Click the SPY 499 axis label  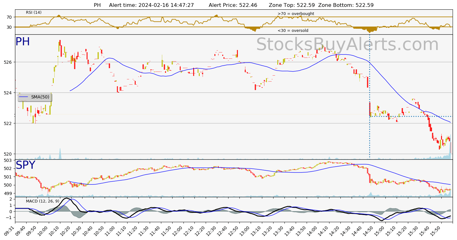tap(8, 193)
